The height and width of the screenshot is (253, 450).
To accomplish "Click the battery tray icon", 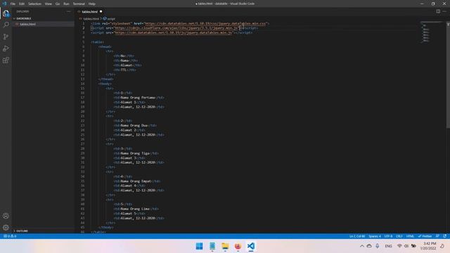I will click(x=413, y=246).
